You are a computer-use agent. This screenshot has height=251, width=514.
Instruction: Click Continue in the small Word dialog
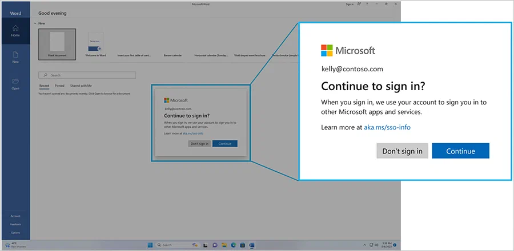[x=225, y=144]
